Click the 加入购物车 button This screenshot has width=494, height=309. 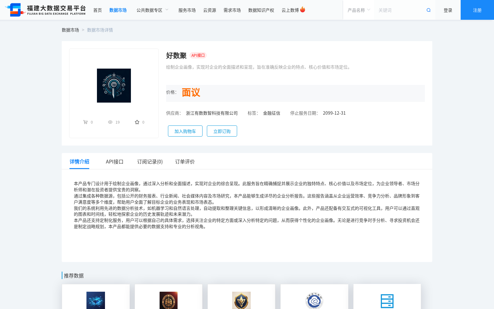(x=185, y=131)
